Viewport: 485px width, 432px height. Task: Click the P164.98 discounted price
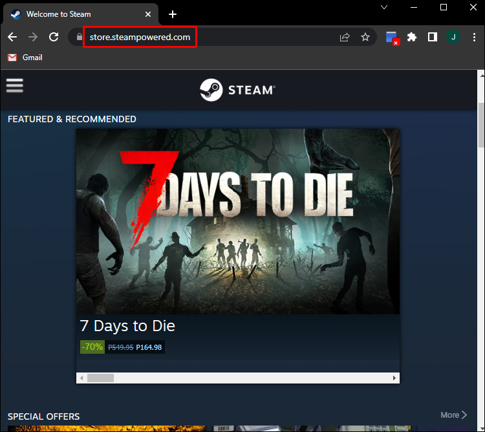(x=149, y=347)
